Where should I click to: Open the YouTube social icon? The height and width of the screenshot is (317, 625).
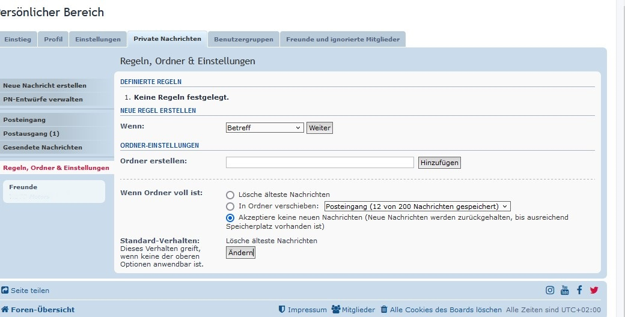[565, 290]
